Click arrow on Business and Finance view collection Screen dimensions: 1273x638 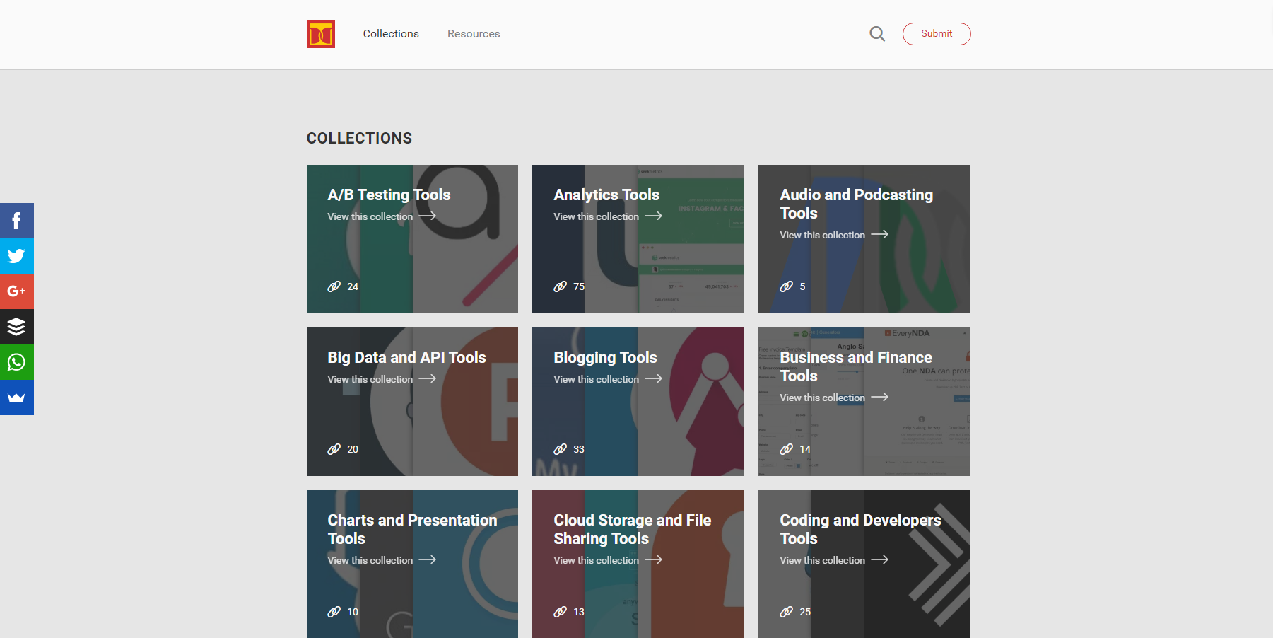tap(880, 397)
